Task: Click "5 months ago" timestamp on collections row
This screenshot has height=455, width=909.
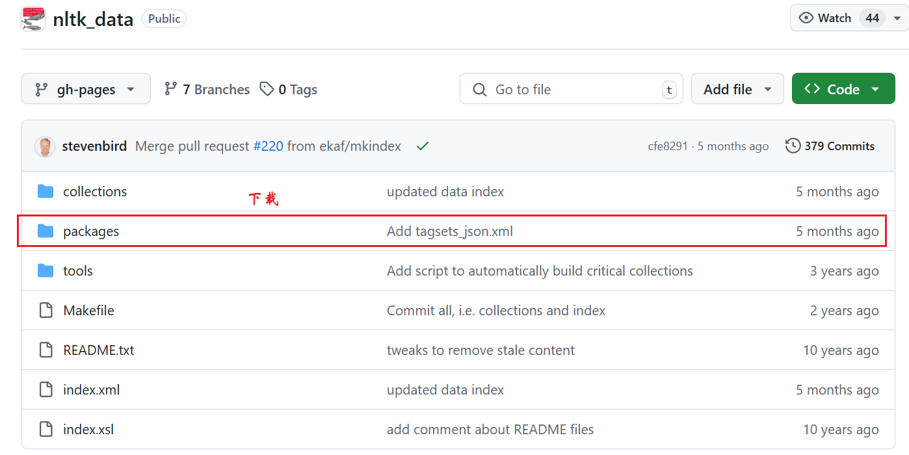Action: click(x=837, y=192)
